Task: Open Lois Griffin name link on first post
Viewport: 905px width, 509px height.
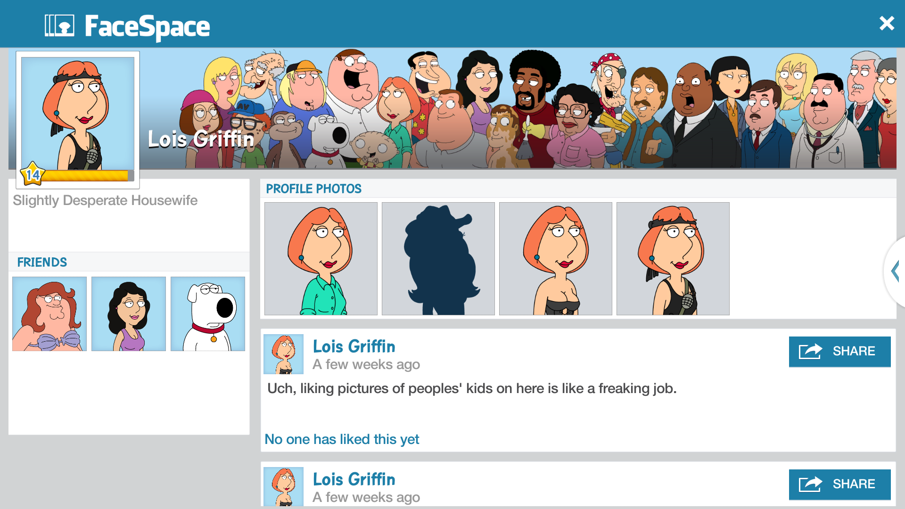Action: coord(354,346)
